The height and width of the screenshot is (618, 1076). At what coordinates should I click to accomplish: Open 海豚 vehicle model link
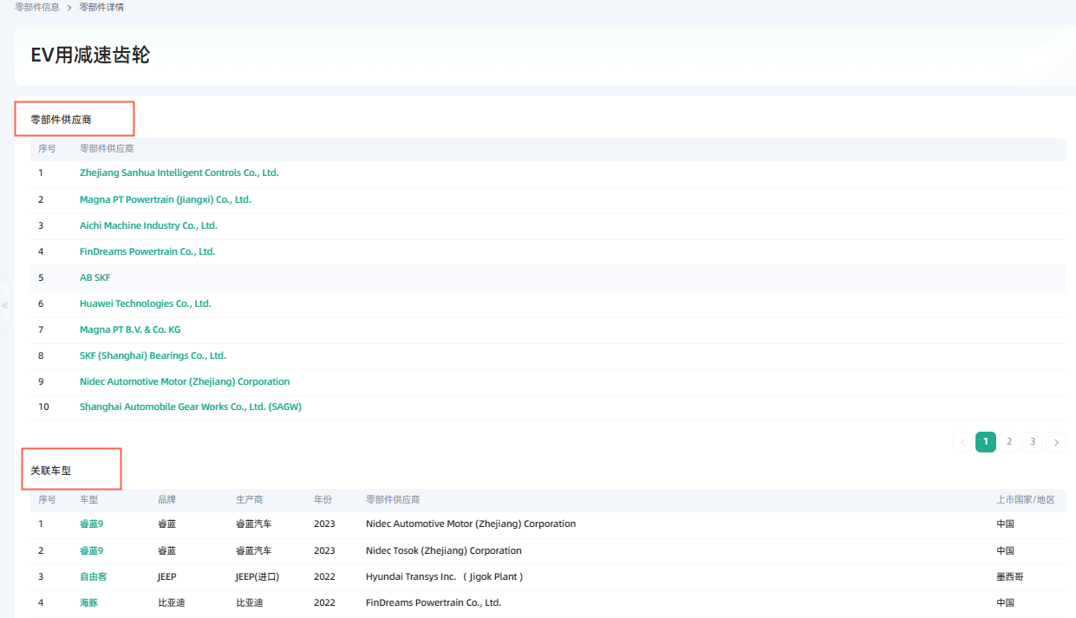[88, 602]
